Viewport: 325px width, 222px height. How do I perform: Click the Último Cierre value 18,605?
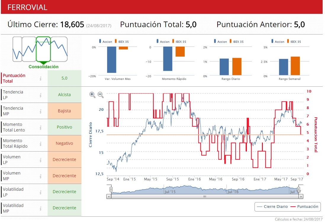(72, 24)
